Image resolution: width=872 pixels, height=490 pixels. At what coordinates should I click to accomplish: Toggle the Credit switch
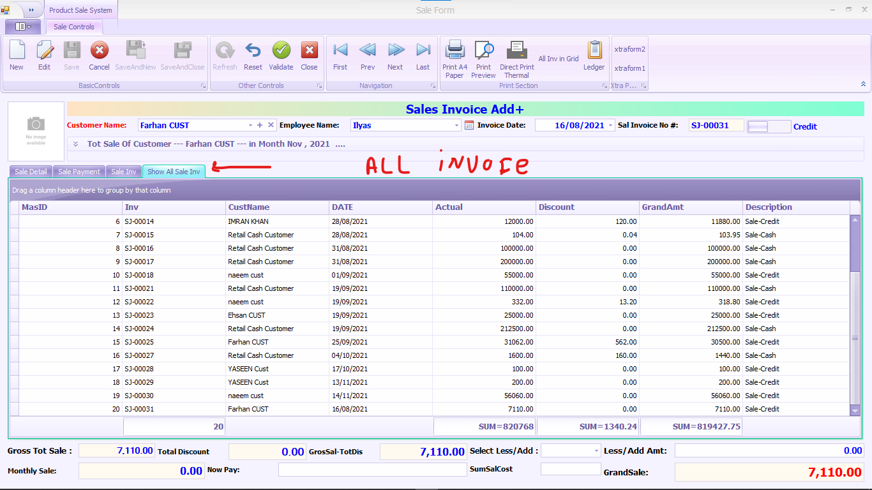pos(769,126)
